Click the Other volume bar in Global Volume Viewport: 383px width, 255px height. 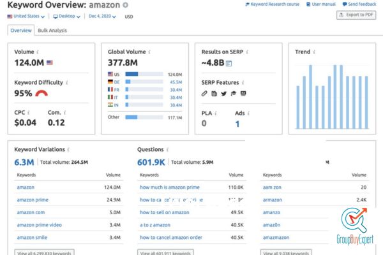144,117
